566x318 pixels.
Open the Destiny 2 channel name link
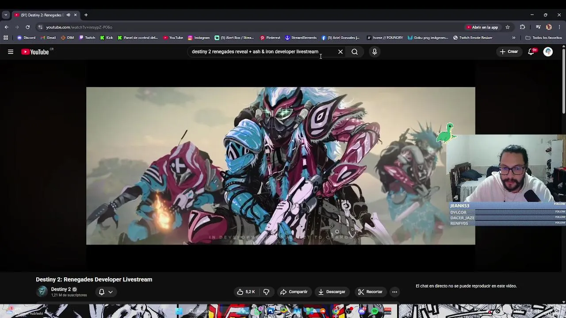click(x=61, y=289)
